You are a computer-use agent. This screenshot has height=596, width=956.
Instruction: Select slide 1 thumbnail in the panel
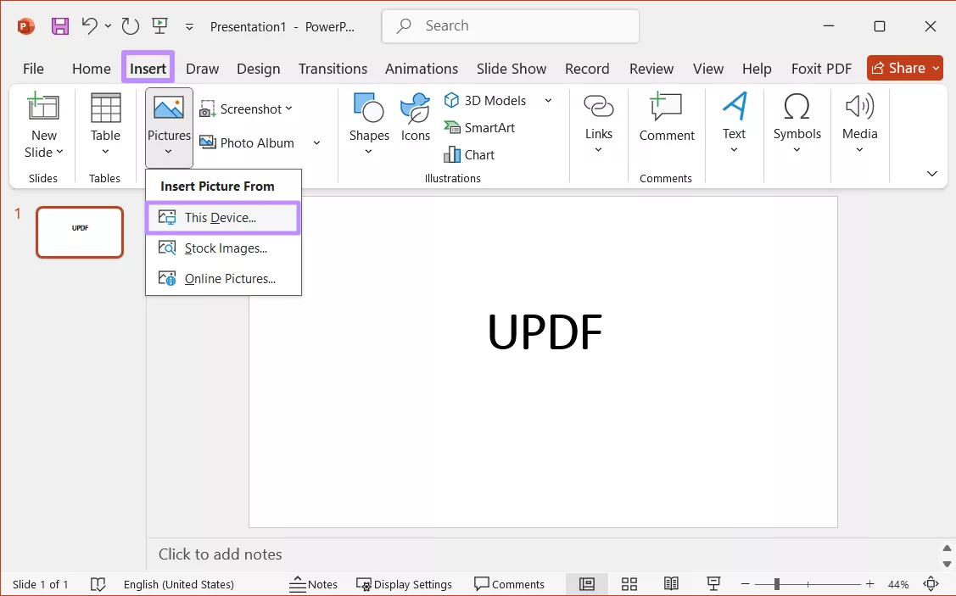click(79, 232)
